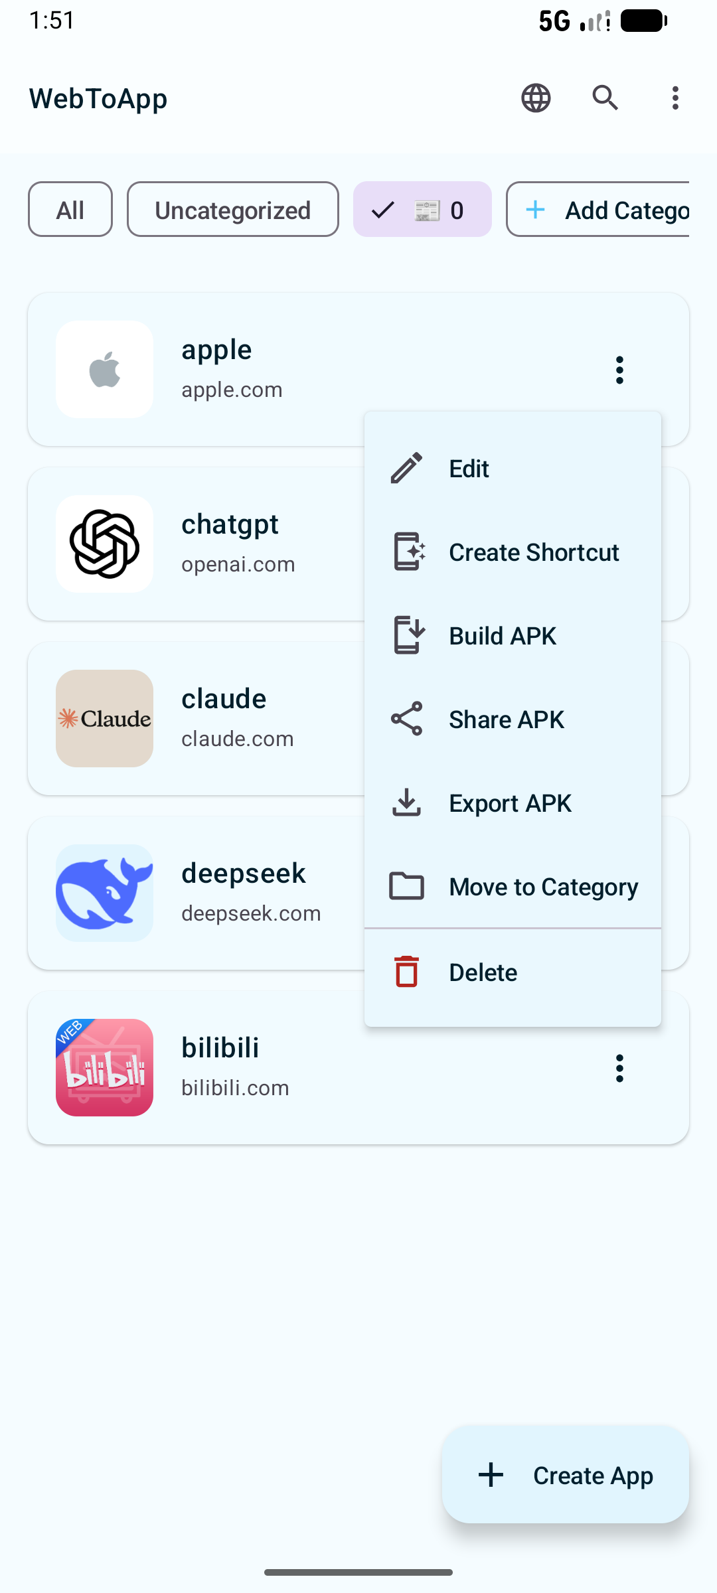This screenshot has height=1593, width=717.
Task: Filter by the Uncategorized chip
Action: (x=232, y=210)
